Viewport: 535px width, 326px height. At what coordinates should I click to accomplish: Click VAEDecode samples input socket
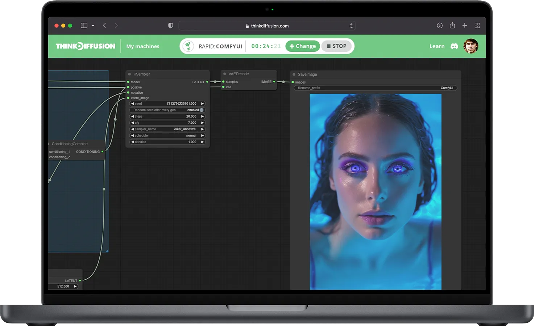click(223, 82)
